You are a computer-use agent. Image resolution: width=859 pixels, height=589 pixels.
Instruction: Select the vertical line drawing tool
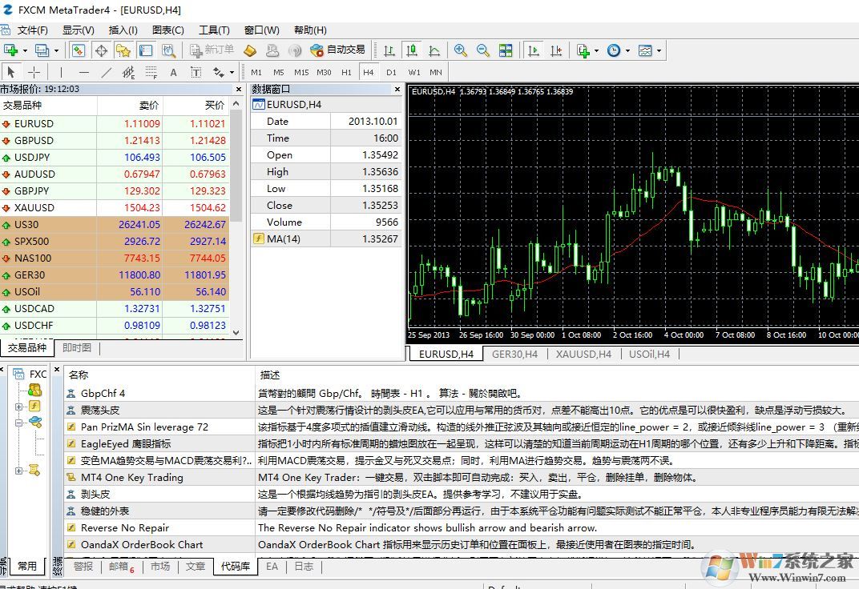tap(59, 71)
